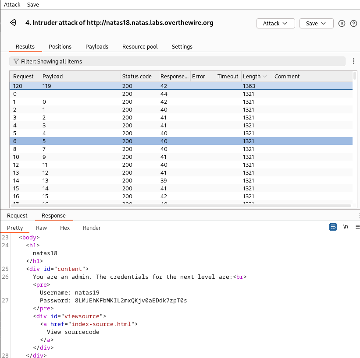The height and width of the screenshot is (358, 360).
Task: Click the natas19 password string in response
Action: pos(131,301)
